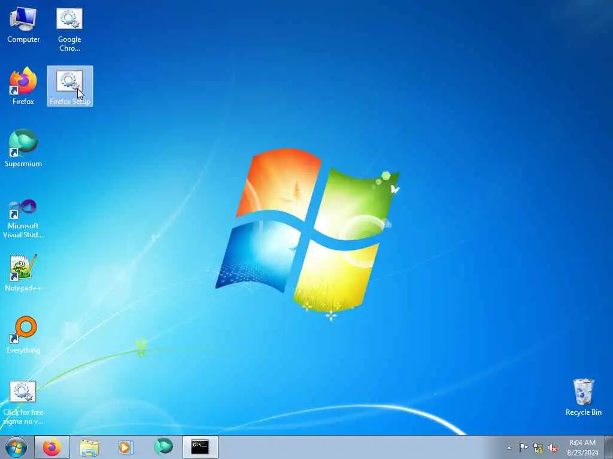The height and width of the screenshot is (459, 613).
Task: Select the Everything search shortcut
Action: click(23, 335)
